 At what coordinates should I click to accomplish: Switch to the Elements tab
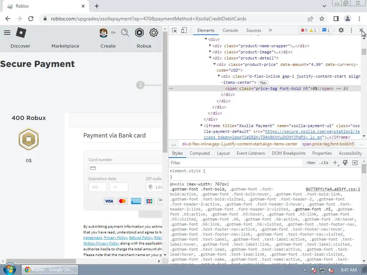click(206, 30)
